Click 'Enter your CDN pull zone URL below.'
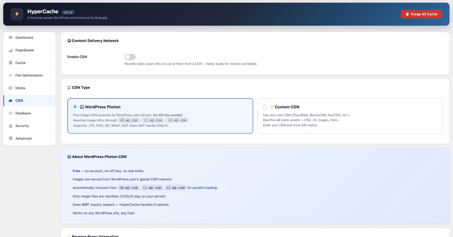 point(290,125)
